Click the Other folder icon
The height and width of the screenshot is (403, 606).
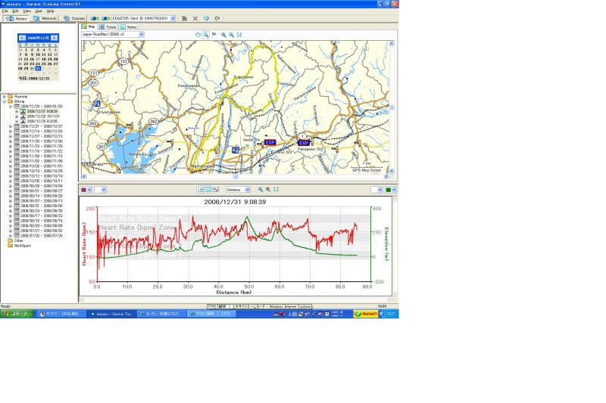11,240
